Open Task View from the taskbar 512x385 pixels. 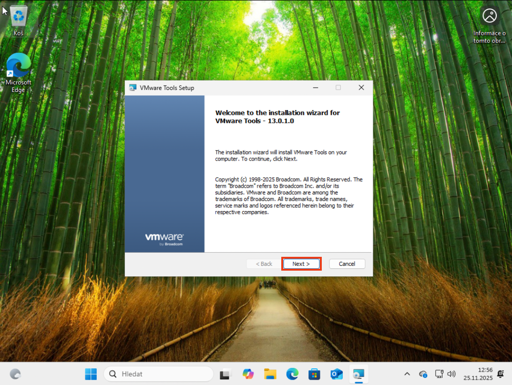(x=225, y=374)
